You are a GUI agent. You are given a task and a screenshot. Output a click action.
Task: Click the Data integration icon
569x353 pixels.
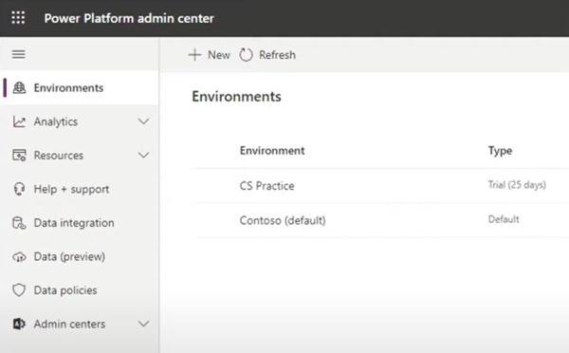[19, 223]
